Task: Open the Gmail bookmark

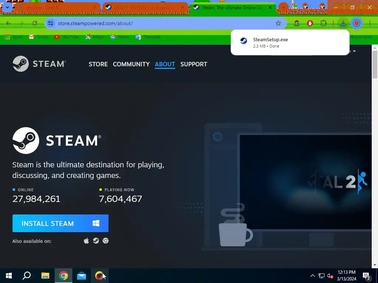Action: [x=38, y=37]
